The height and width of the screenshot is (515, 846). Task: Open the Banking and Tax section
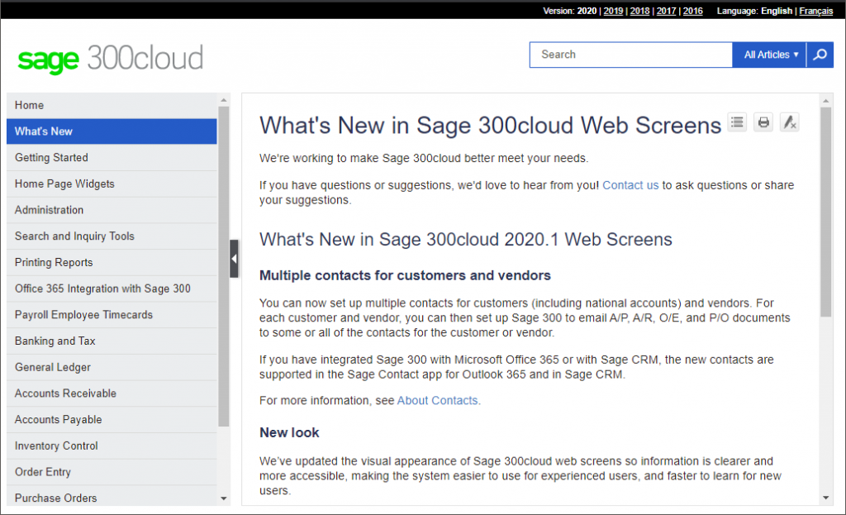click(x=112, y=341)
